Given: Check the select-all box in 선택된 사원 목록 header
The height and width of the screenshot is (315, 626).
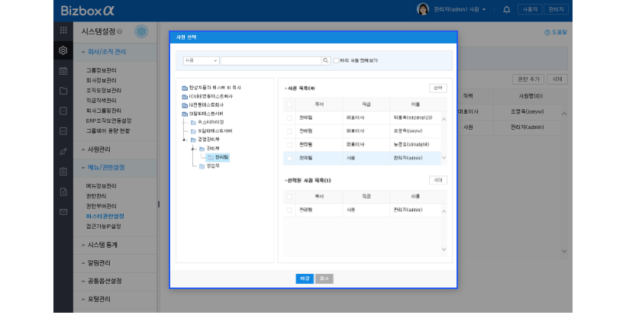Looking at the screenshot, I should (289, 197).
